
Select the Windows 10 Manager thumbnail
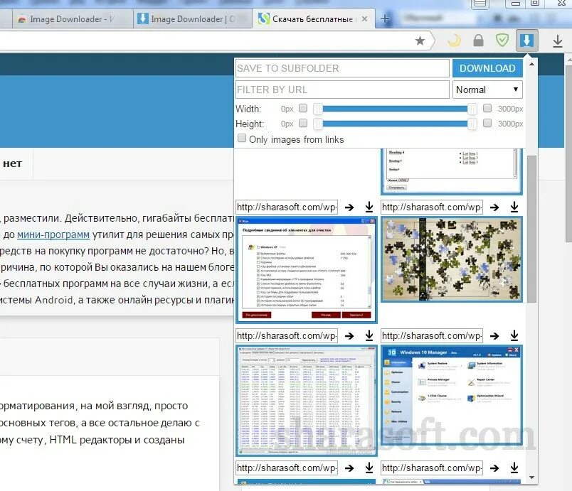[452, 396]
